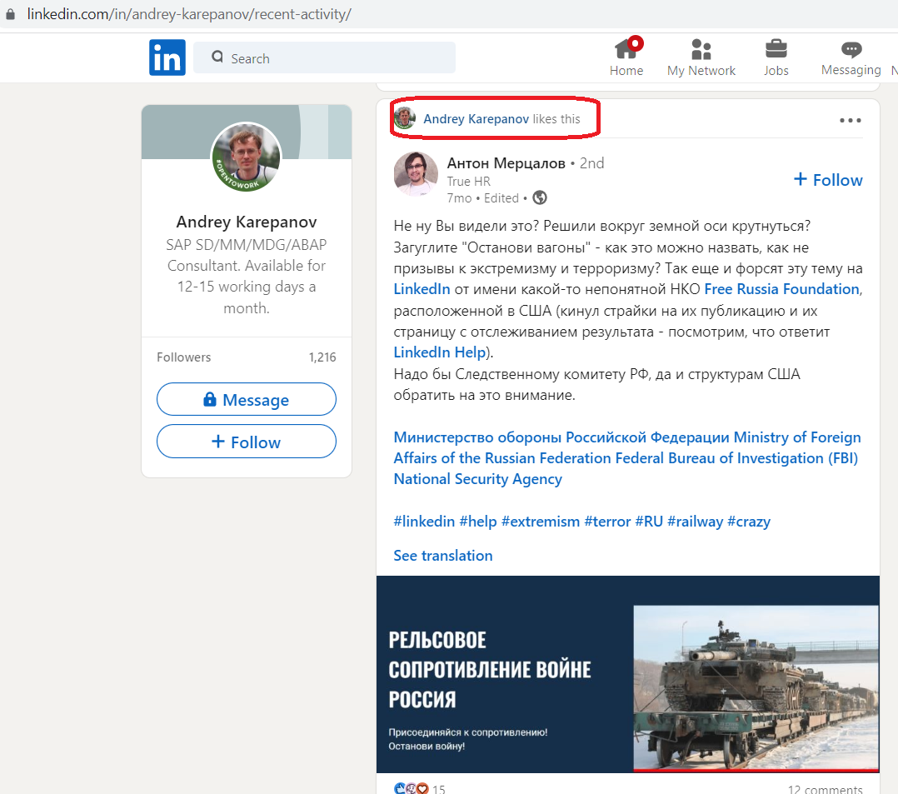This screenshot has width=898, height=794.
Task: Click the #extremism hashtag
Action: (x=540, y=522)
